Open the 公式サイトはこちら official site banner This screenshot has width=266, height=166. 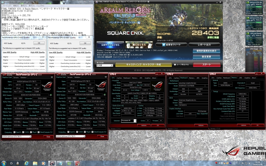(110, 45)
